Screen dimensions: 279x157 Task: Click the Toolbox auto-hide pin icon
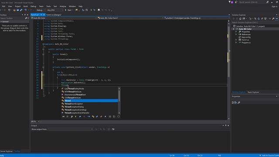tap(25, 15)
